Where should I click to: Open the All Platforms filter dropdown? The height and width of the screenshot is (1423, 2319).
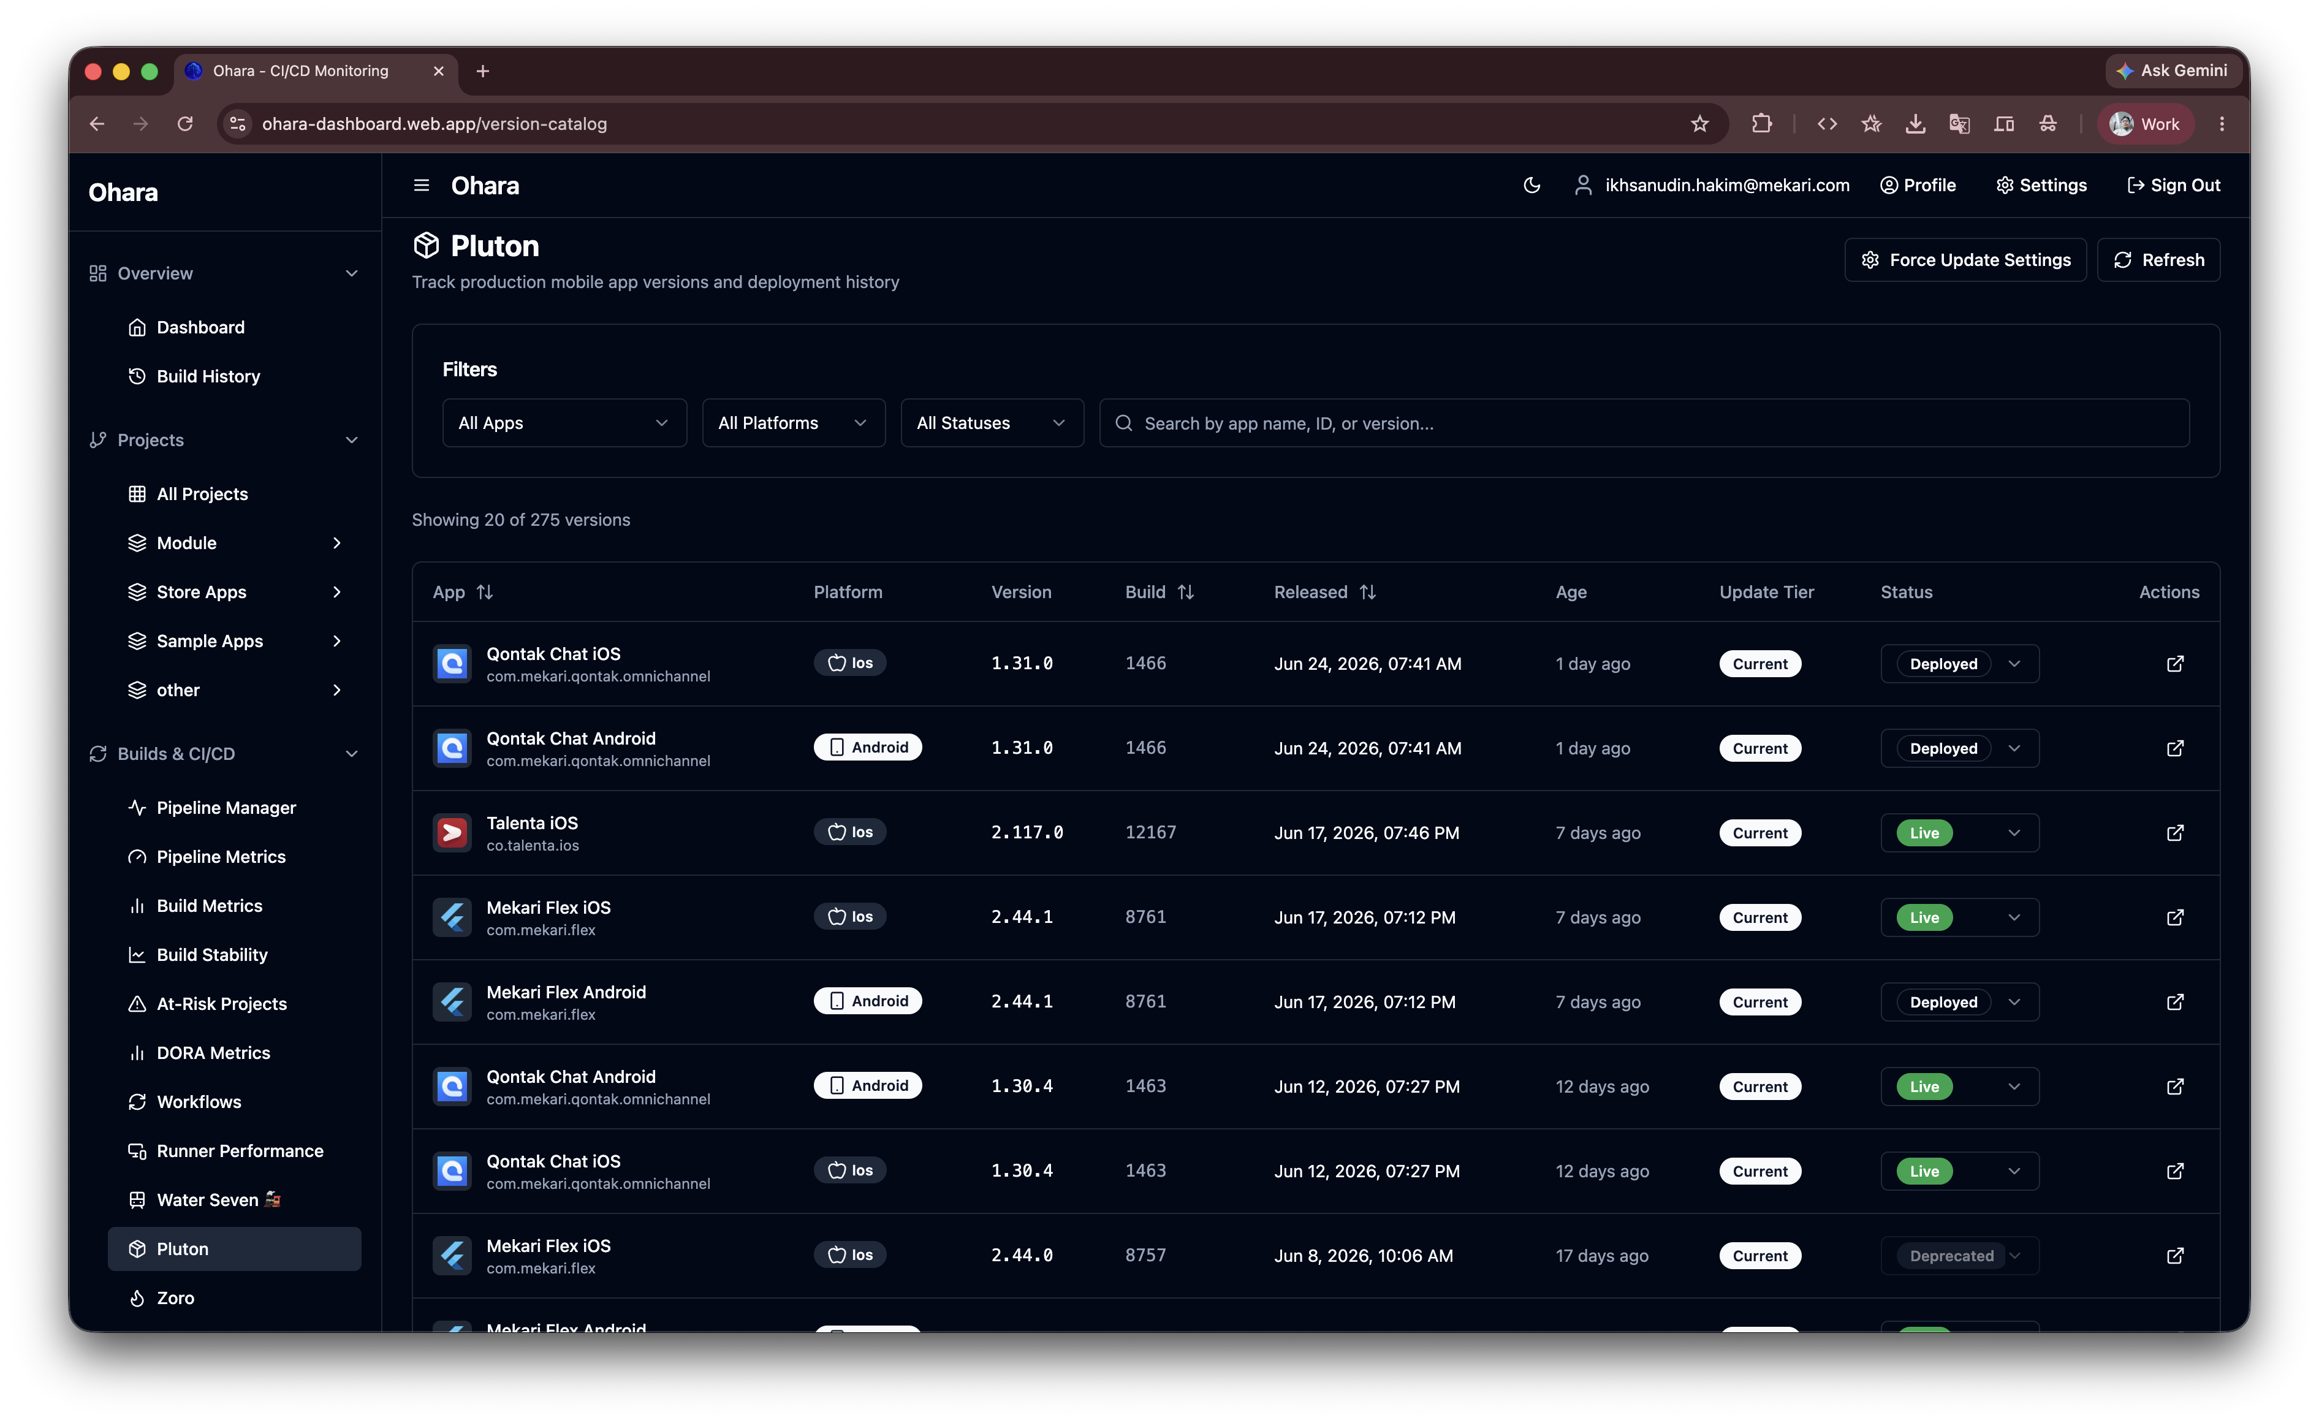point(792,423)
